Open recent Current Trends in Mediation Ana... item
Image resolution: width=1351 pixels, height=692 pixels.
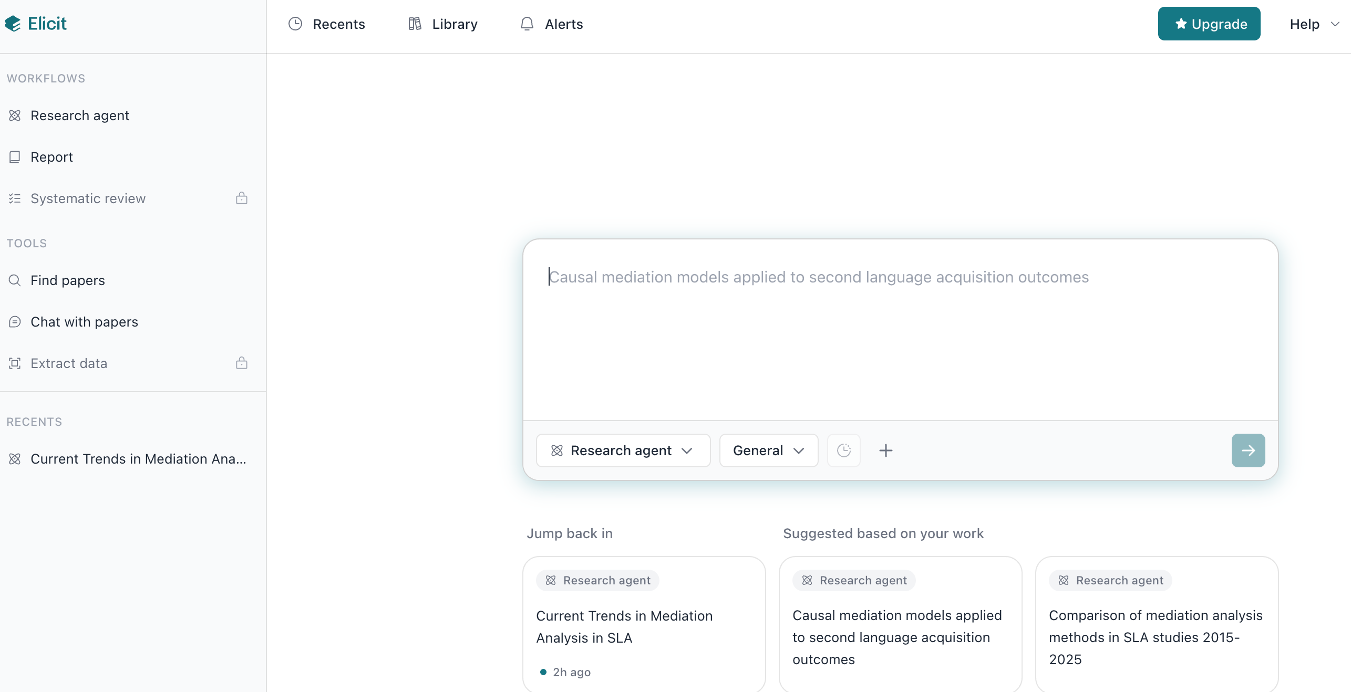coord(128,459)
